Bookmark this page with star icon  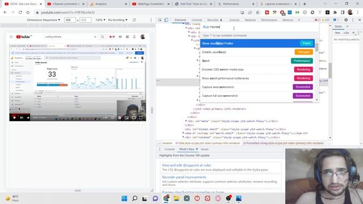coord(258,12)
